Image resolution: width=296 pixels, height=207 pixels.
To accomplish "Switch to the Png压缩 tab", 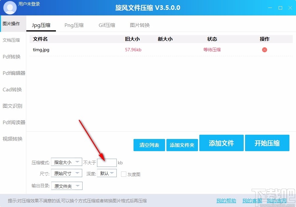I will pos(74,25).
